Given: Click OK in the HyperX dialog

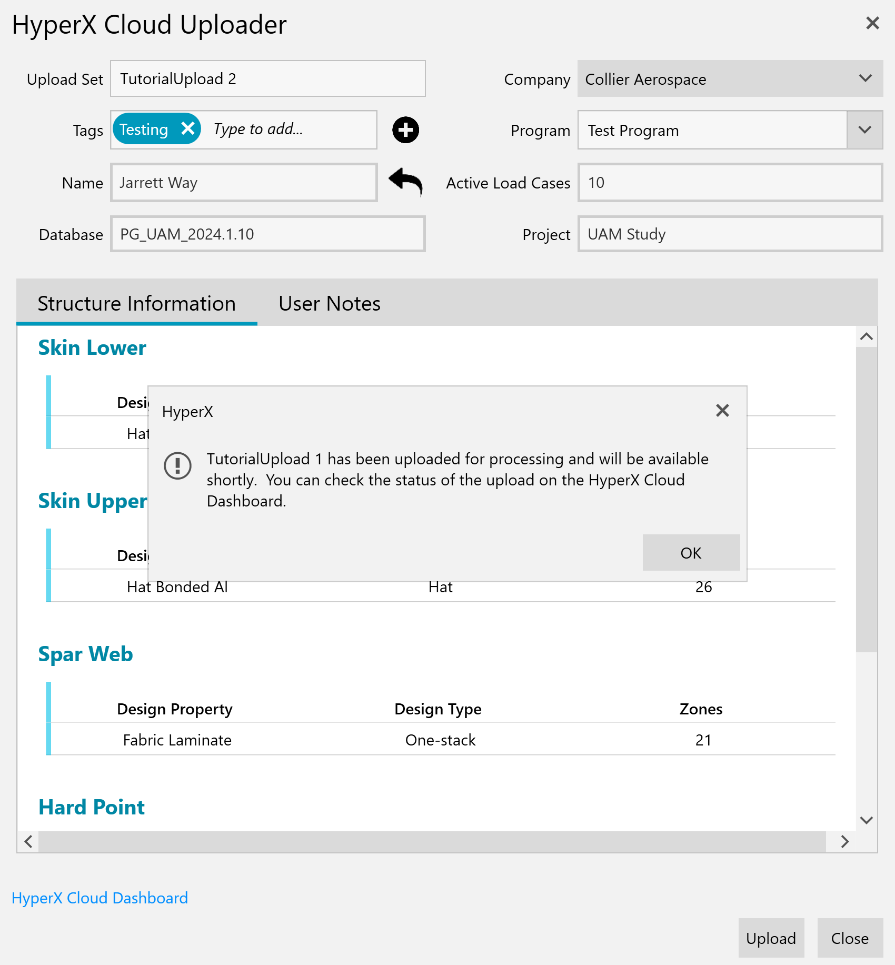Looking at the screenshot, I should [x=691, y=553].
